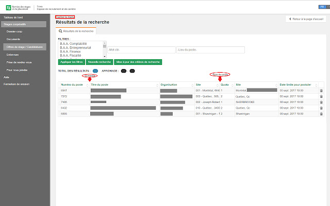The width and height of the screenshot is (330, 206).
Task: Focus the Mot clé input field
Action: 141,50
